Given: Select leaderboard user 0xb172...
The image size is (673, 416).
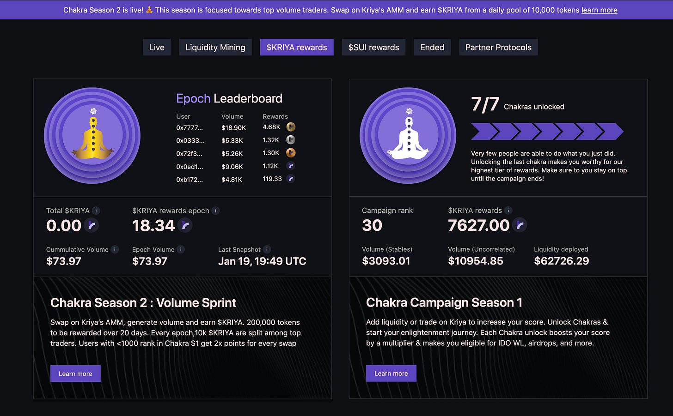Looking at the screenshot, I should (x=190, y=179).
